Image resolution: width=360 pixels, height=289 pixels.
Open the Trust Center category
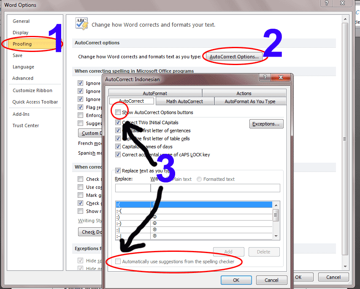pyautogui.click(x=26, y=125)
